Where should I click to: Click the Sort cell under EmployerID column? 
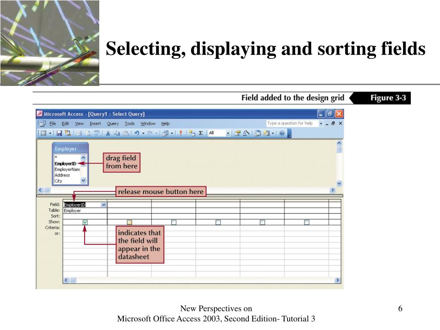[85, 216]
